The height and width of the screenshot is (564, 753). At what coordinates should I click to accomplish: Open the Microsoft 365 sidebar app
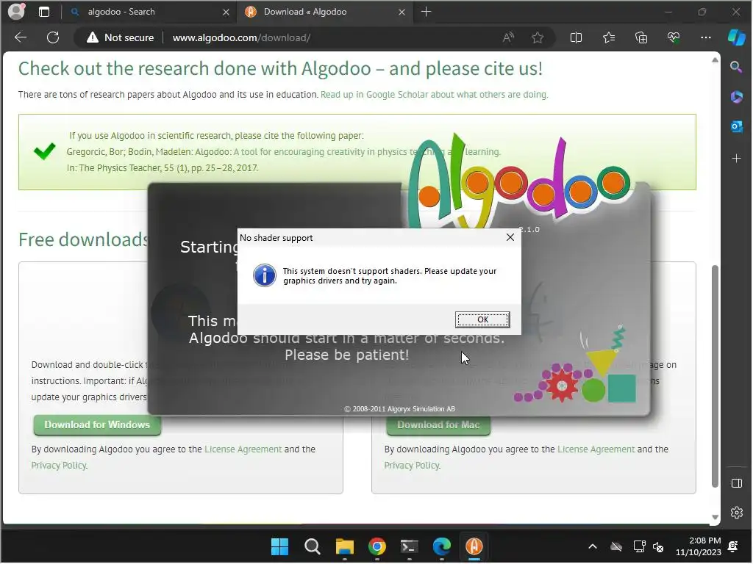pyautogui.click(x=736, y=96)
